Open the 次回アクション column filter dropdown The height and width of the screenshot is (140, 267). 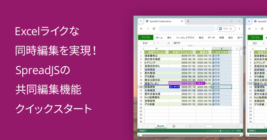[x=167, y=52]
